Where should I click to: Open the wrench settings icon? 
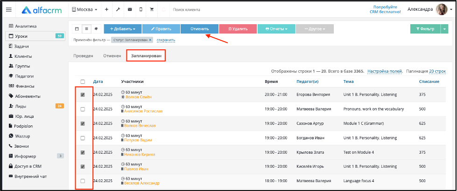118,10
